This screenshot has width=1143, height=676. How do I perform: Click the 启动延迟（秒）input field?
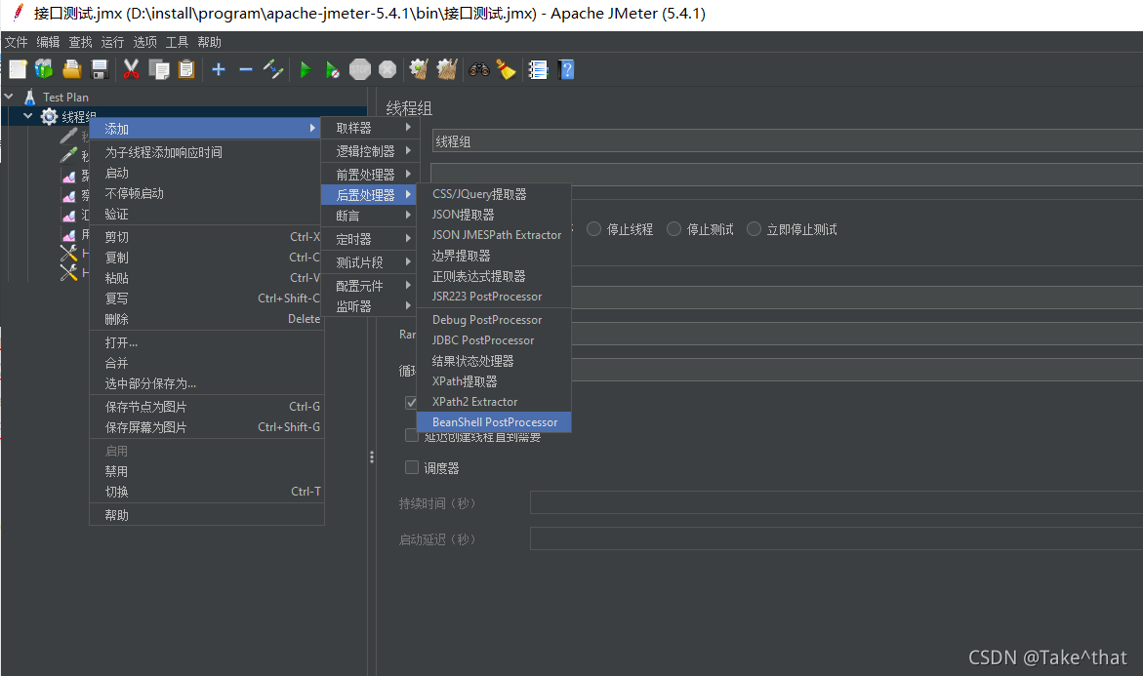click(x=837, y=538)
